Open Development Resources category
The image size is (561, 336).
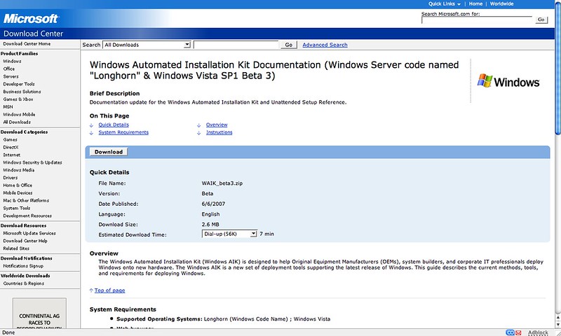click(27, 216)
